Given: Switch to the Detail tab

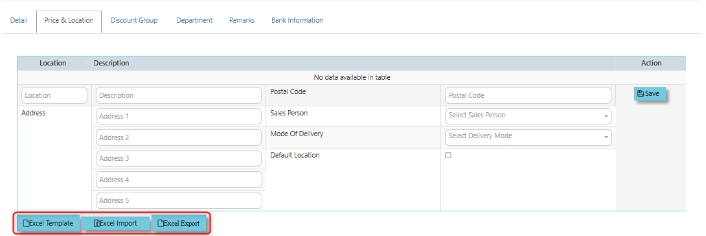Looking at the screenshot, I should [19, 20].
